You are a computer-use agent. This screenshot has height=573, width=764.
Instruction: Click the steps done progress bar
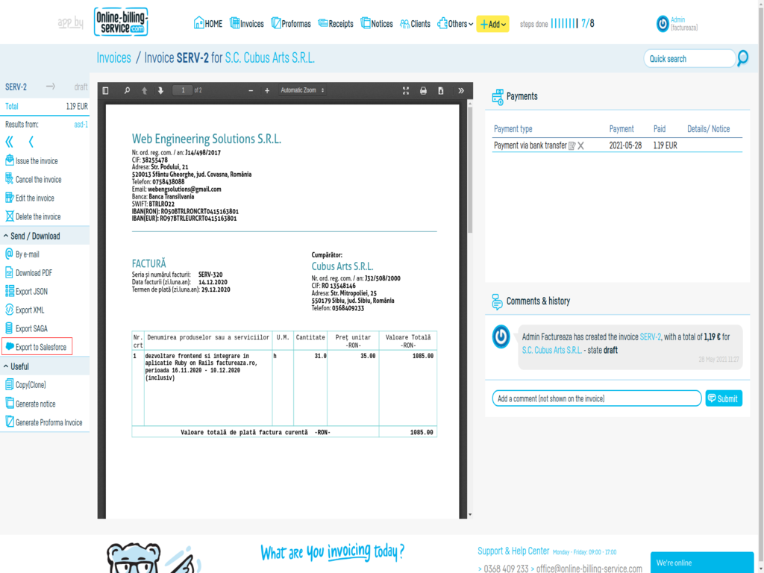tap(565, 24)
